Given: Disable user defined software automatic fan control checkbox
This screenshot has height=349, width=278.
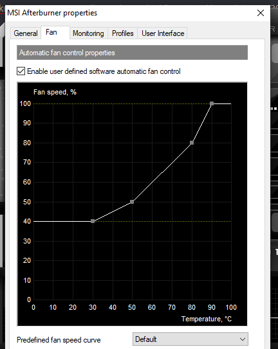Looking at the screenshot, I should click(21, 71).
